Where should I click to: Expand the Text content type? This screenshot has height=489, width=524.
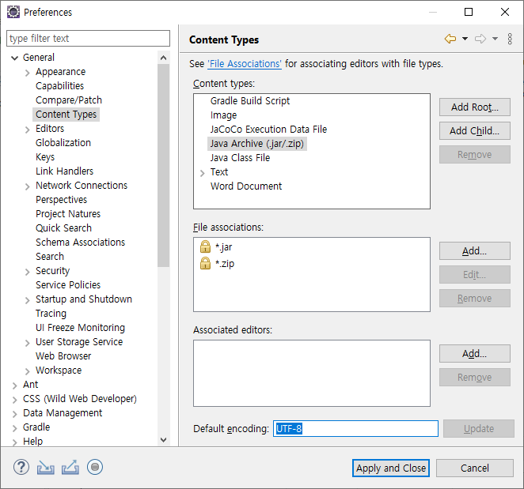point(202,173)
